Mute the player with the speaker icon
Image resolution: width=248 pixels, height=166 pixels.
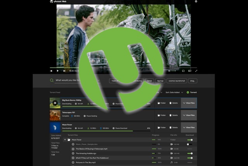click(x=169, y=71)
